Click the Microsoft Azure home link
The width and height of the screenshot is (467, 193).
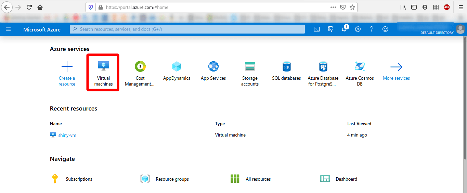[x=42, y=30]
